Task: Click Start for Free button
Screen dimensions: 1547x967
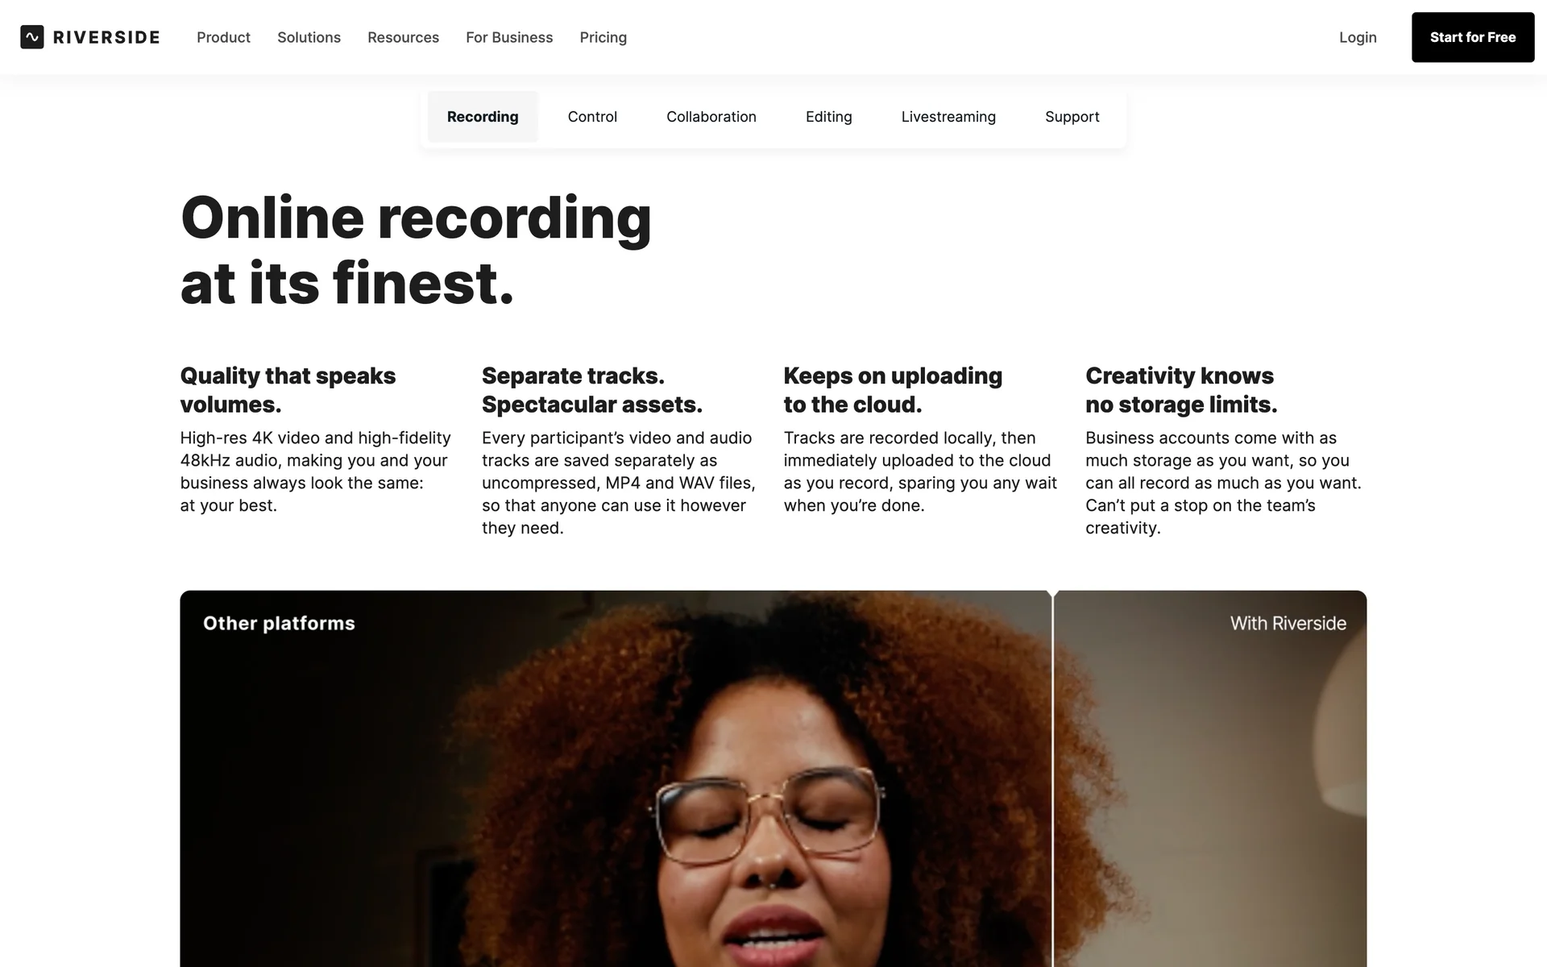Action: pyautogui.click(x=1473, y=37)
